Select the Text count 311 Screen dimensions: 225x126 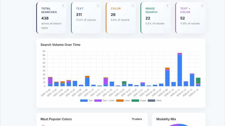(79, 15)
